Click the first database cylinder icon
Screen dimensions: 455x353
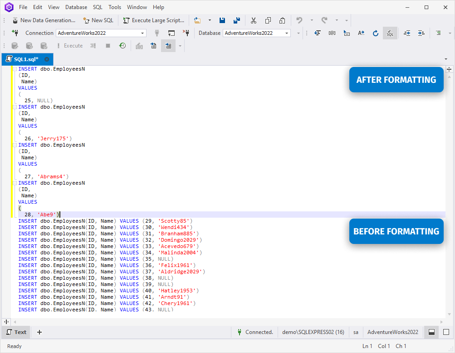click(15, 46)
